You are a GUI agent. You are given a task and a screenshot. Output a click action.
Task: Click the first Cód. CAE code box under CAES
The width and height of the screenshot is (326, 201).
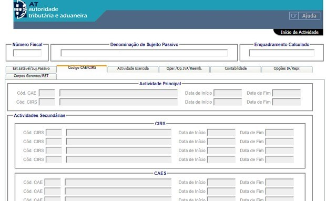(53, 182)
